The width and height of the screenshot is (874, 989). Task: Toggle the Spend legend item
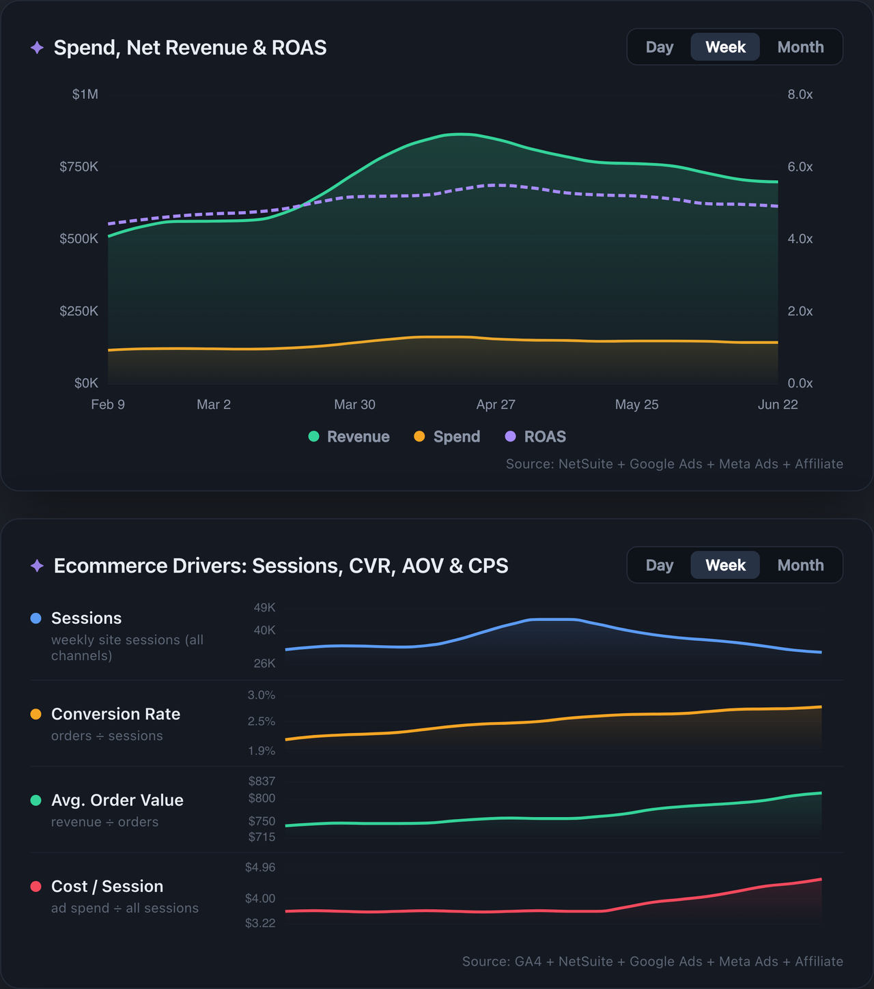tap(447, 437)
